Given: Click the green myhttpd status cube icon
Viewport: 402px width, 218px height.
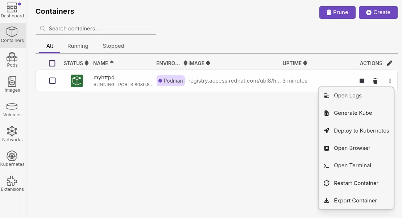Looking at the screenshot, I should click(76, 81).
